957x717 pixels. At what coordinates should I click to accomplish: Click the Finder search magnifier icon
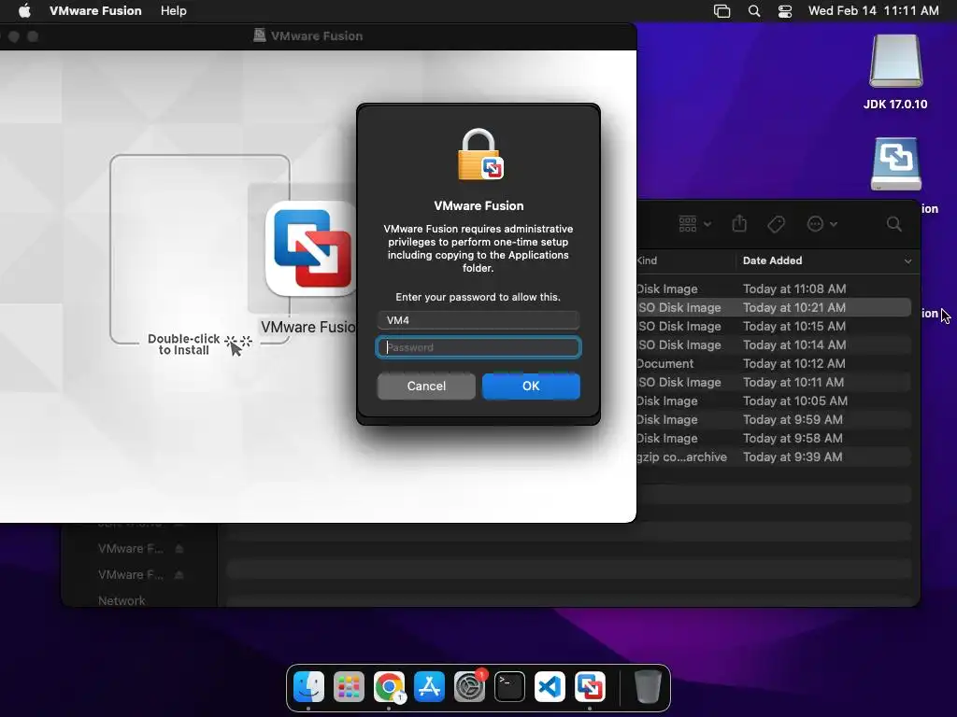click(x=893, y=224)
